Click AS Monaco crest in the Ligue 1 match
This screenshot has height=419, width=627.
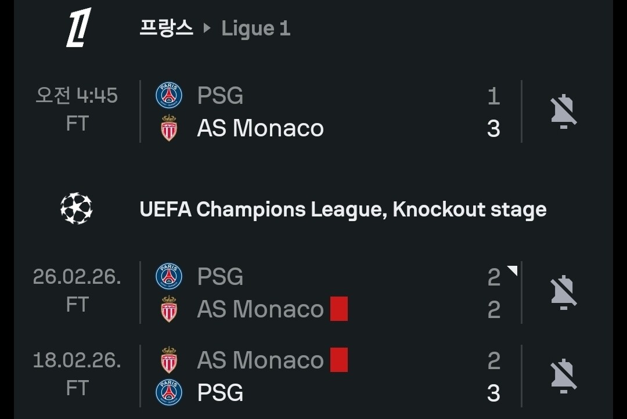pyautogui.click(x=169, y=128)
